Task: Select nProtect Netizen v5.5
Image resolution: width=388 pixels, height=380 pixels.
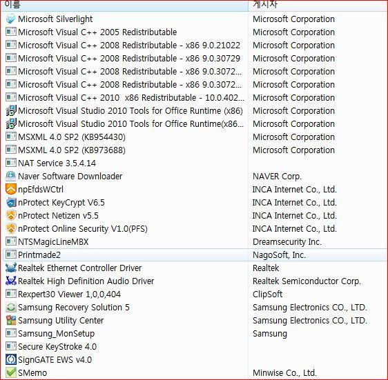Action: (x=58, y=216)
